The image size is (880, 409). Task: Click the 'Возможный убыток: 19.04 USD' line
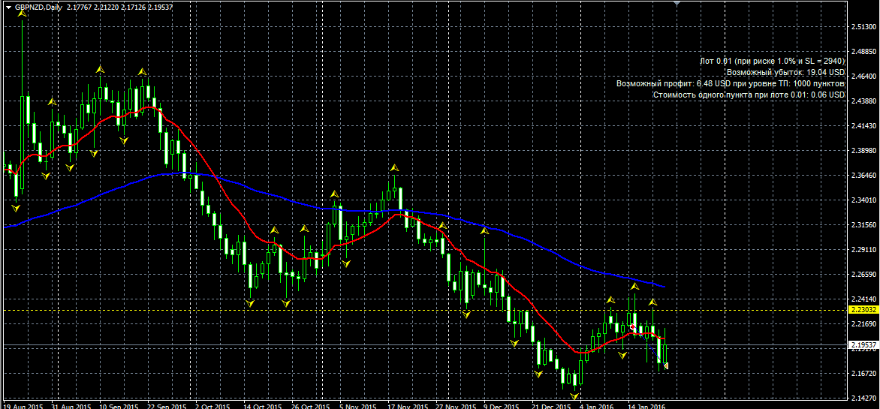coord(785,72)
